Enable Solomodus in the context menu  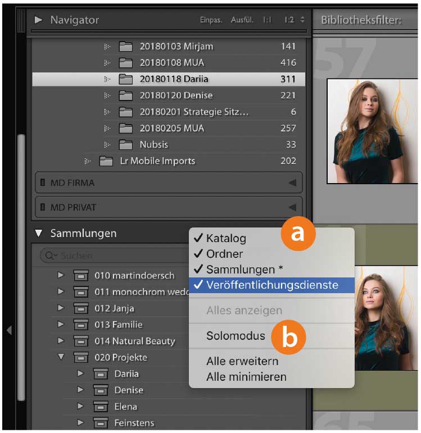pos(271,336)
